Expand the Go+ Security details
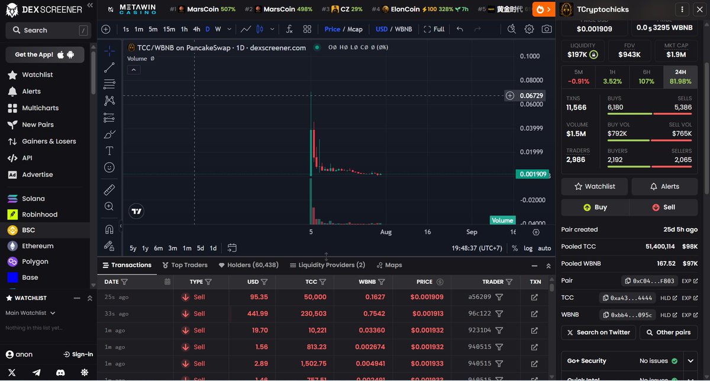The height and width of the screenshot is (381, 710). click(690, 361)
